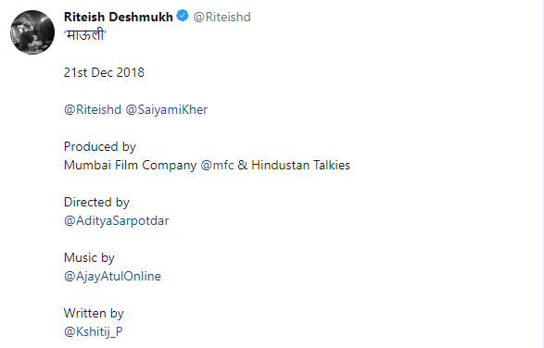Click the 'Mumbai Film Company' text
Viewport: 544px width, 348px height.
pos(130,166)
